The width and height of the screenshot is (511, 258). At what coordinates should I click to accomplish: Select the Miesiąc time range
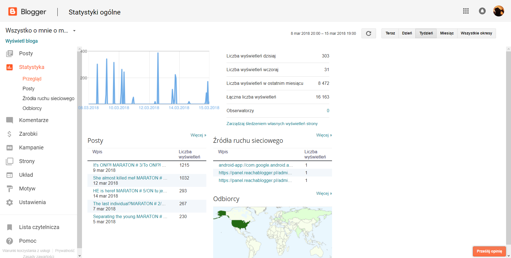coord(447,33)
